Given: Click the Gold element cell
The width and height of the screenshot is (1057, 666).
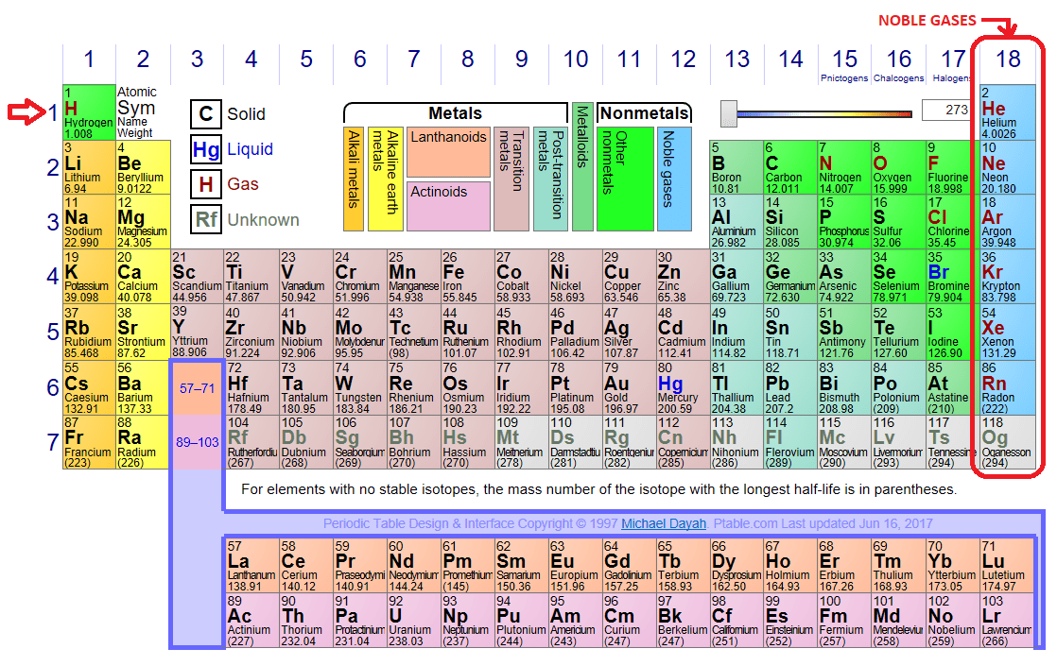Looking at the screenshot, I should pyautogui.click(x=629, y=387).
